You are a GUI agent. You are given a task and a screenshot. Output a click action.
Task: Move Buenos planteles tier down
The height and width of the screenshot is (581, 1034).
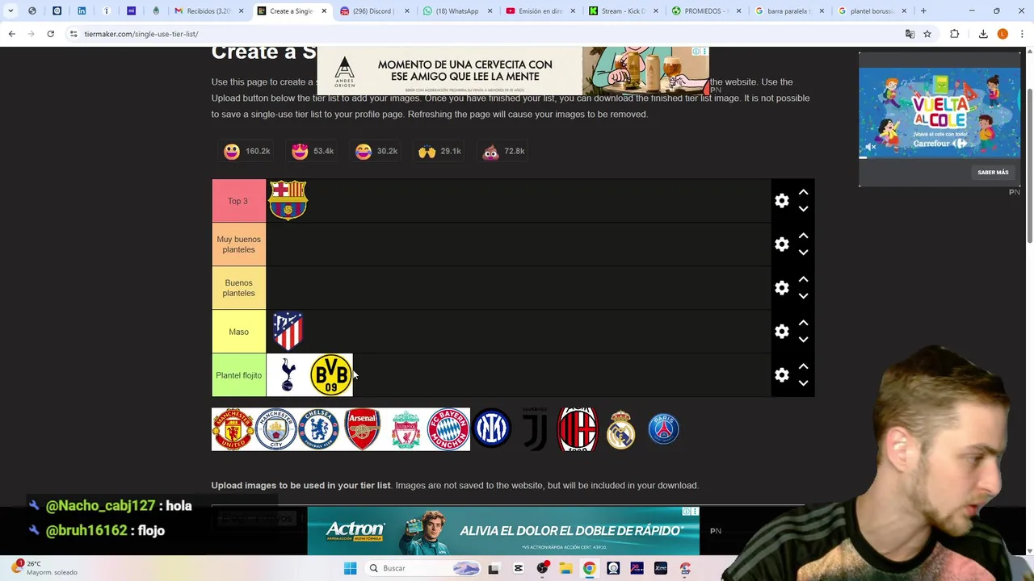[x=803, y=296]
